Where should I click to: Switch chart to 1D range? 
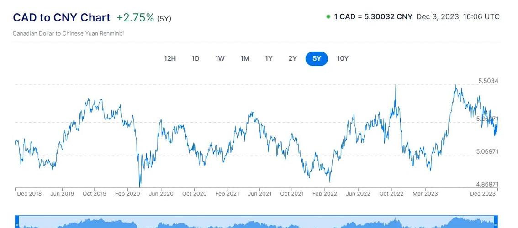click(x=196, y=58)
